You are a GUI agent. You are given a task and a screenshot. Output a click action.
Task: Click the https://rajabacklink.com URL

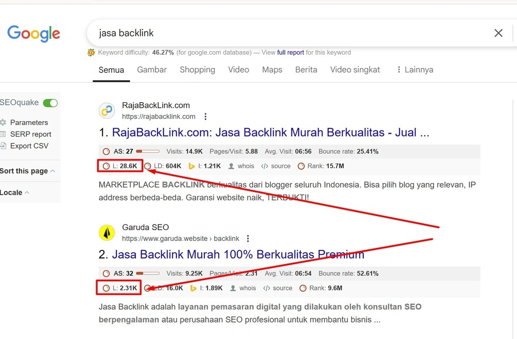(159, 117)
